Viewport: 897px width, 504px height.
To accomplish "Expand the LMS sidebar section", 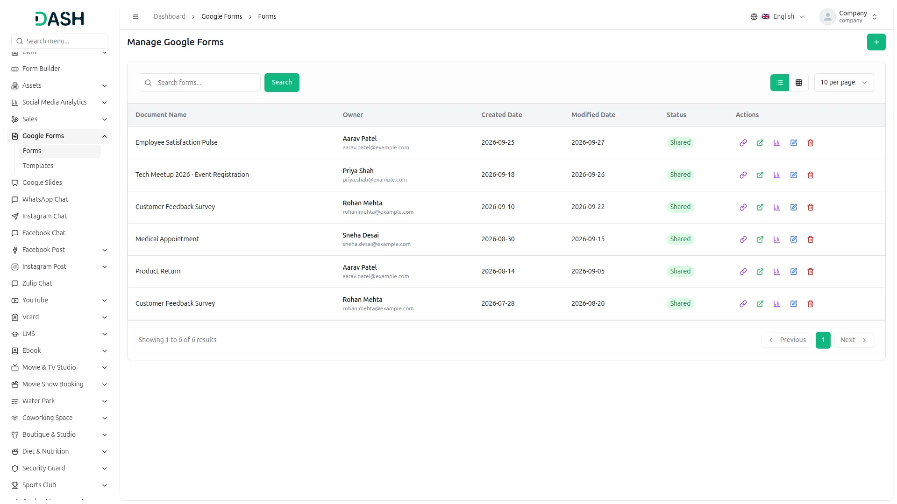I will (x=60, y=334).
